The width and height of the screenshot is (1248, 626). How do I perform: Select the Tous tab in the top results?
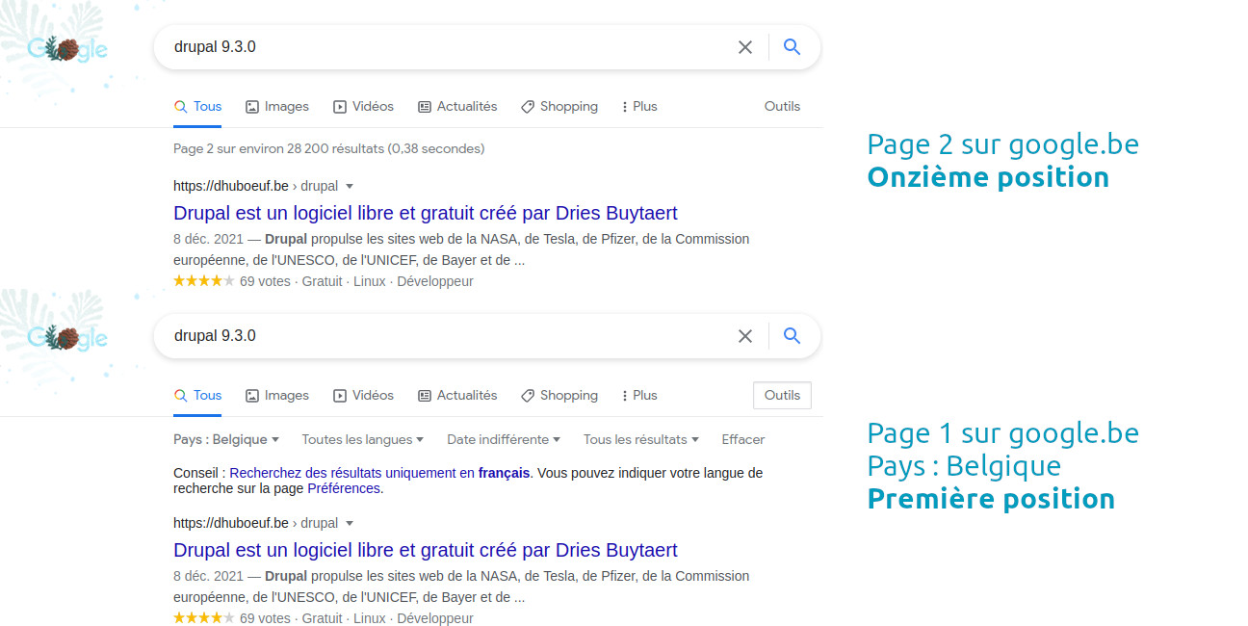point(197,107)
